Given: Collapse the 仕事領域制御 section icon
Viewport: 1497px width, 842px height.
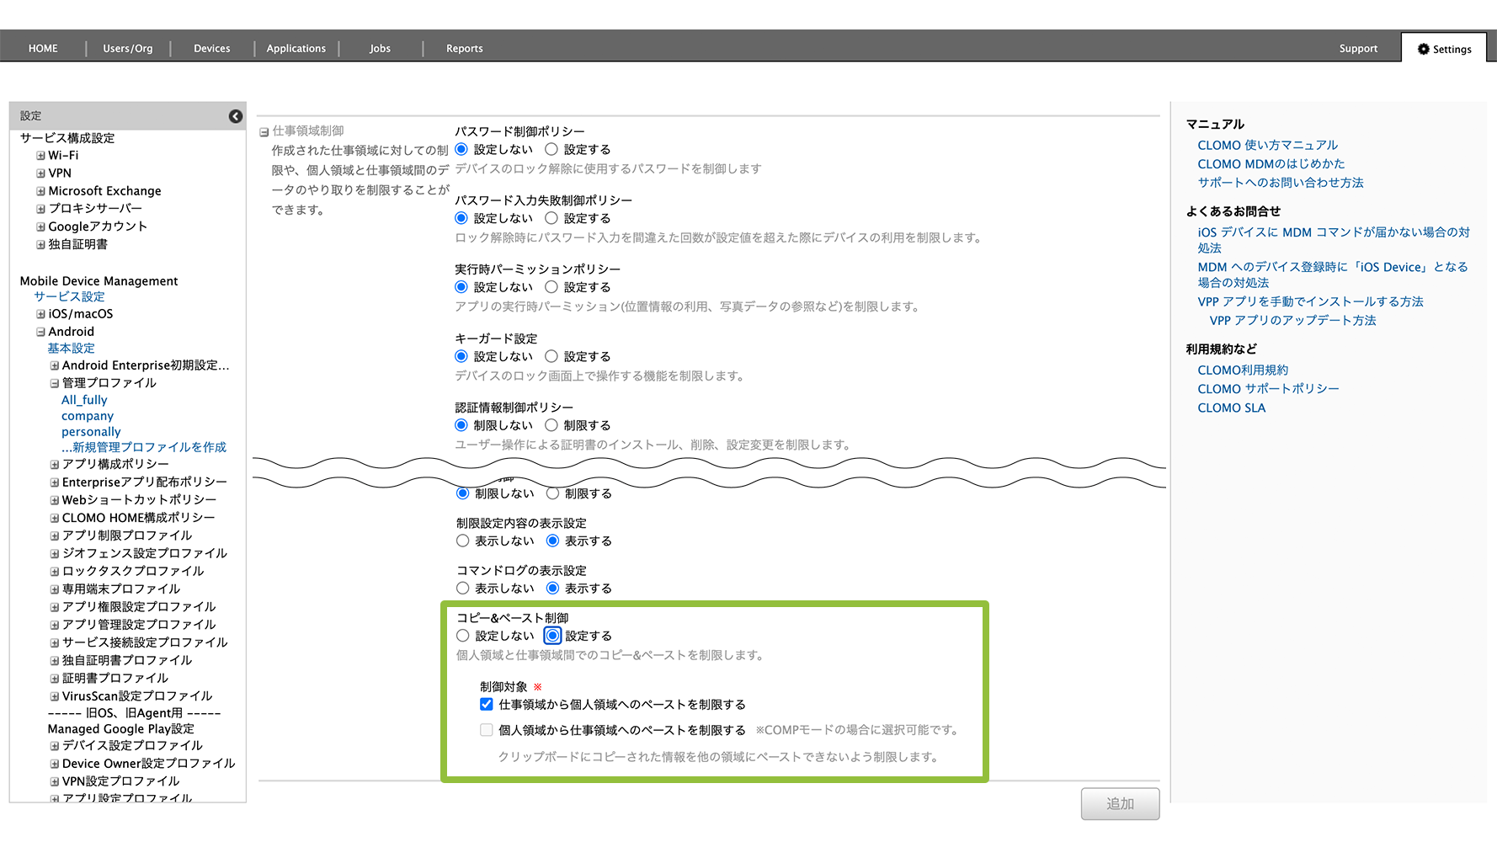Looking at the screenshot, I should click(264, 132).
